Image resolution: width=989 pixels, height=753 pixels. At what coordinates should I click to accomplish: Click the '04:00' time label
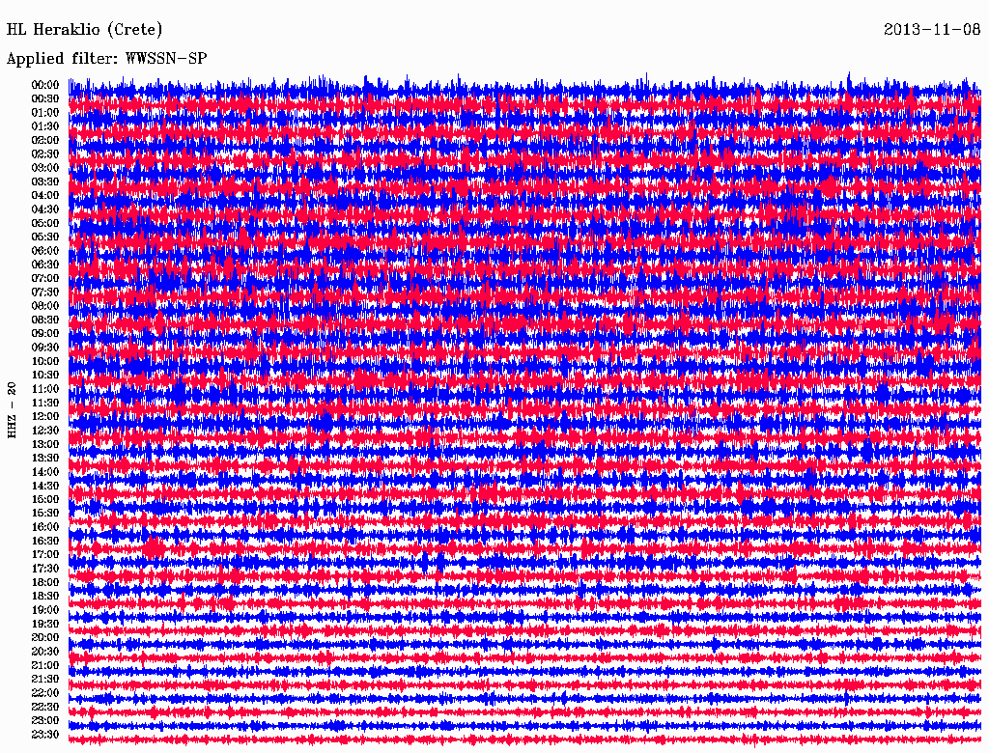45,195
